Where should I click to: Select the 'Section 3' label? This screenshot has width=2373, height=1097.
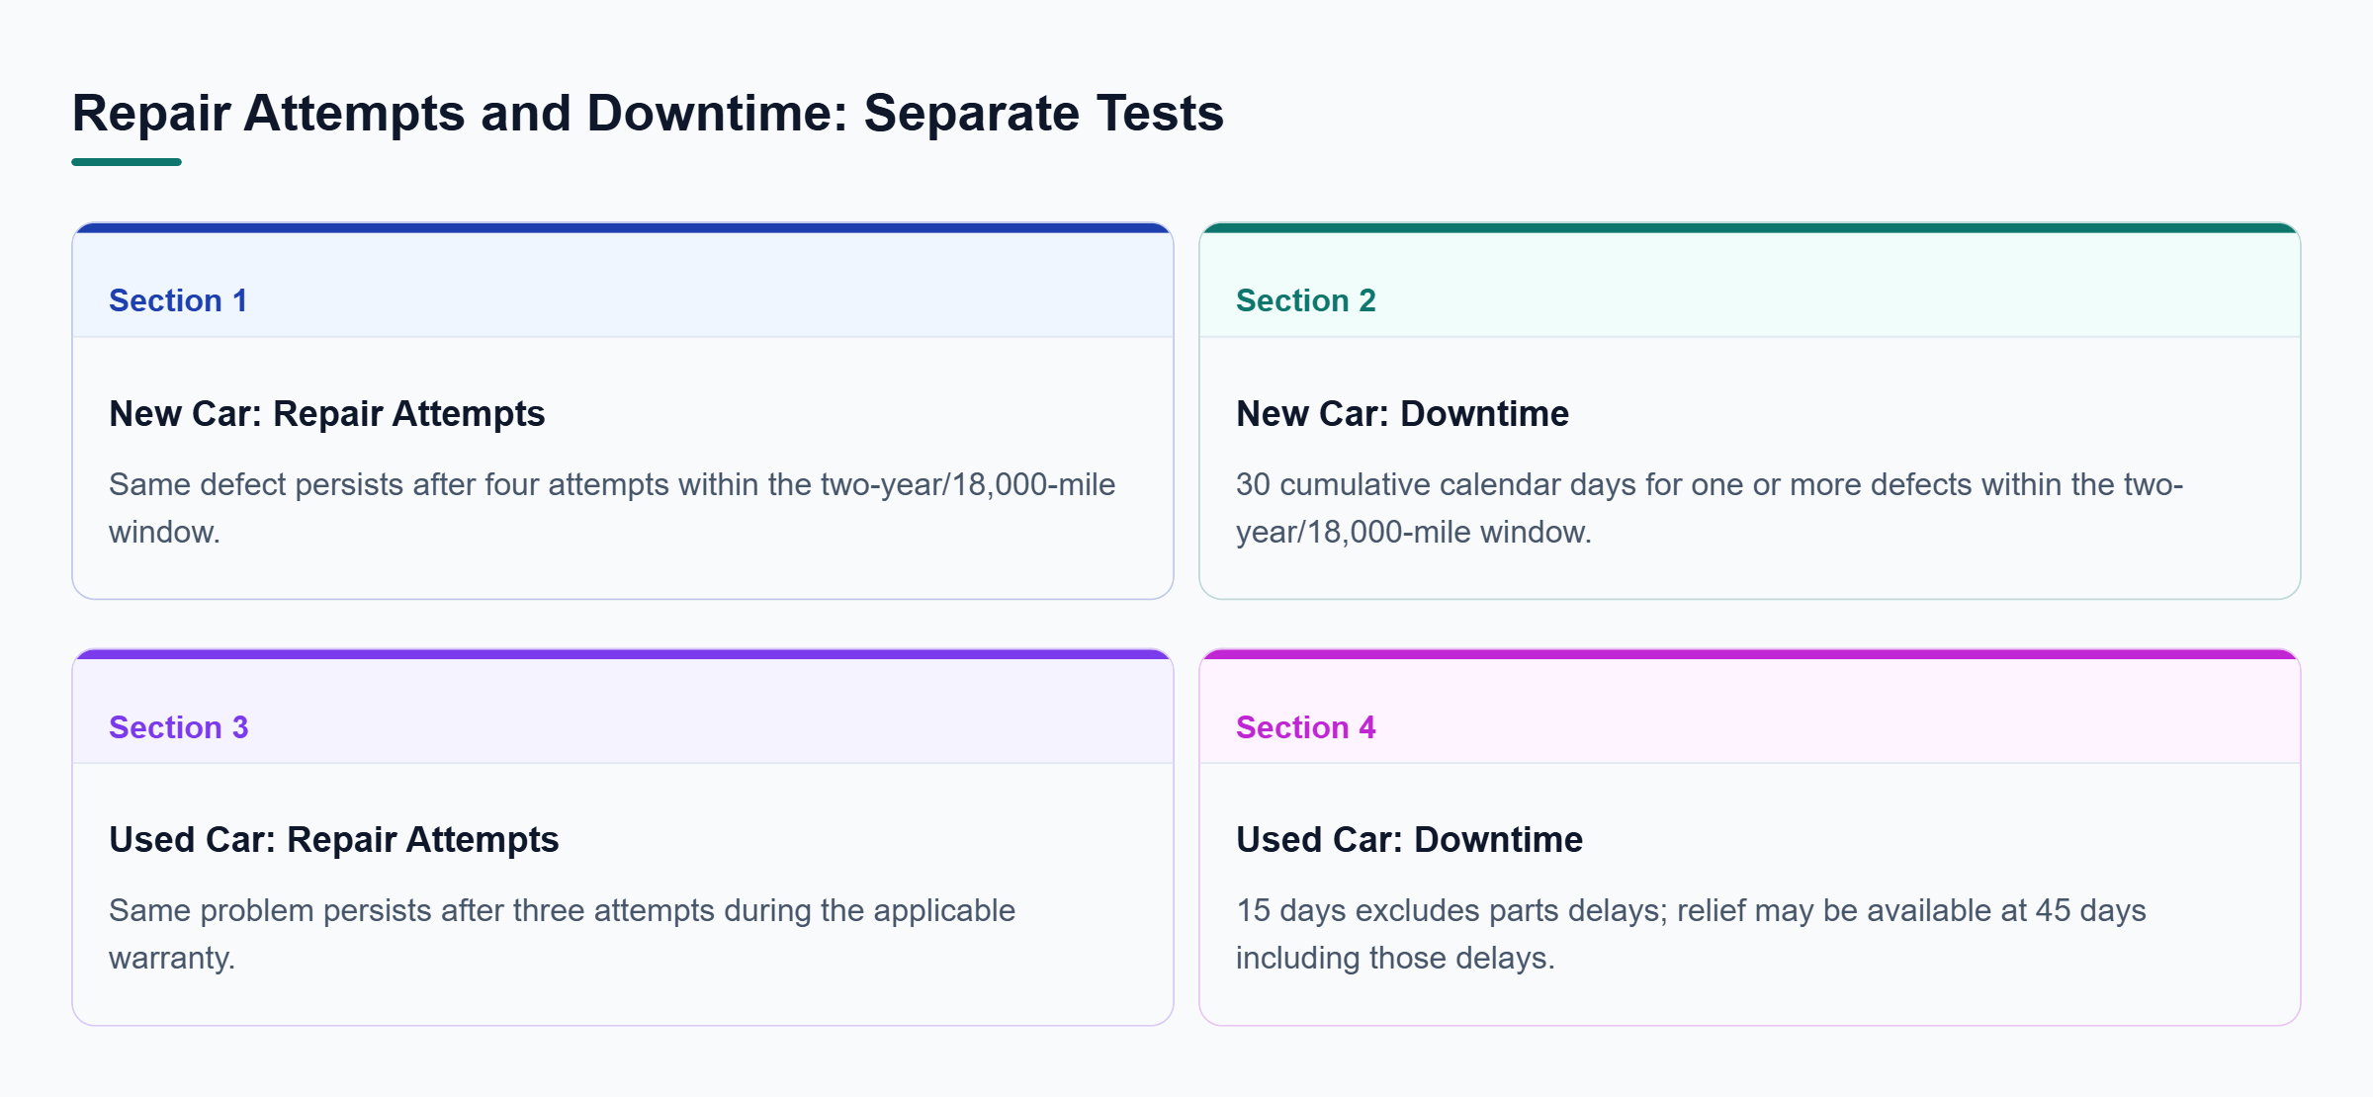179,727
